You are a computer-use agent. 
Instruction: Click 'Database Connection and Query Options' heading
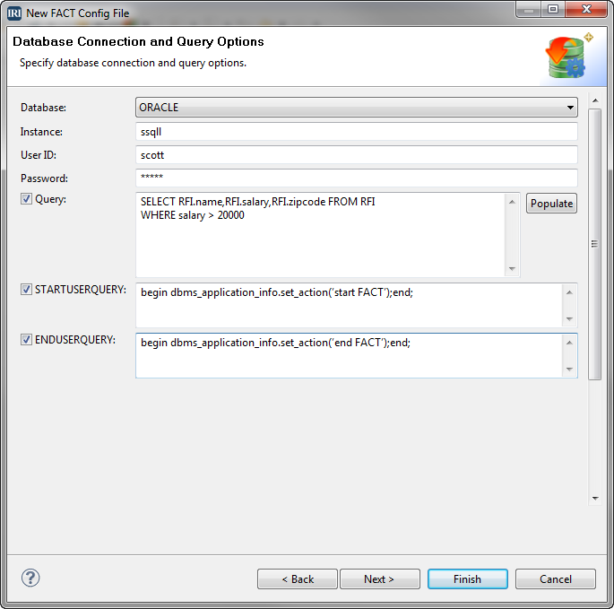138,41
